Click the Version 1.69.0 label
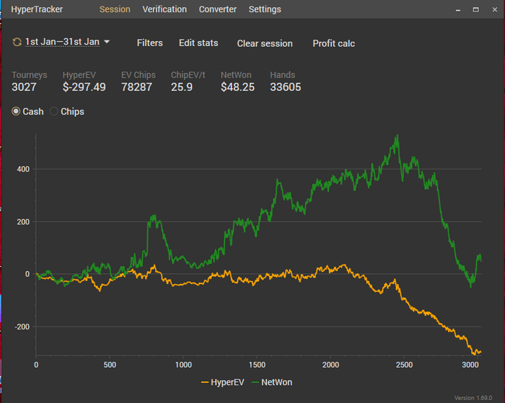Image resolution: width=505 pixels, height=403 pixels. (473, 398)
